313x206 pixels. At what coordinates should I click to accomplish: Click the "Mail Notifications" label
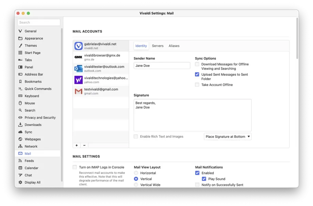coord(209,167)
